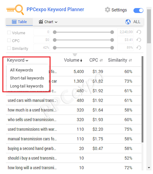153x174 pixels.
Task: Click the PPCexpo key magnifier logo
Action: coord(15,10)
